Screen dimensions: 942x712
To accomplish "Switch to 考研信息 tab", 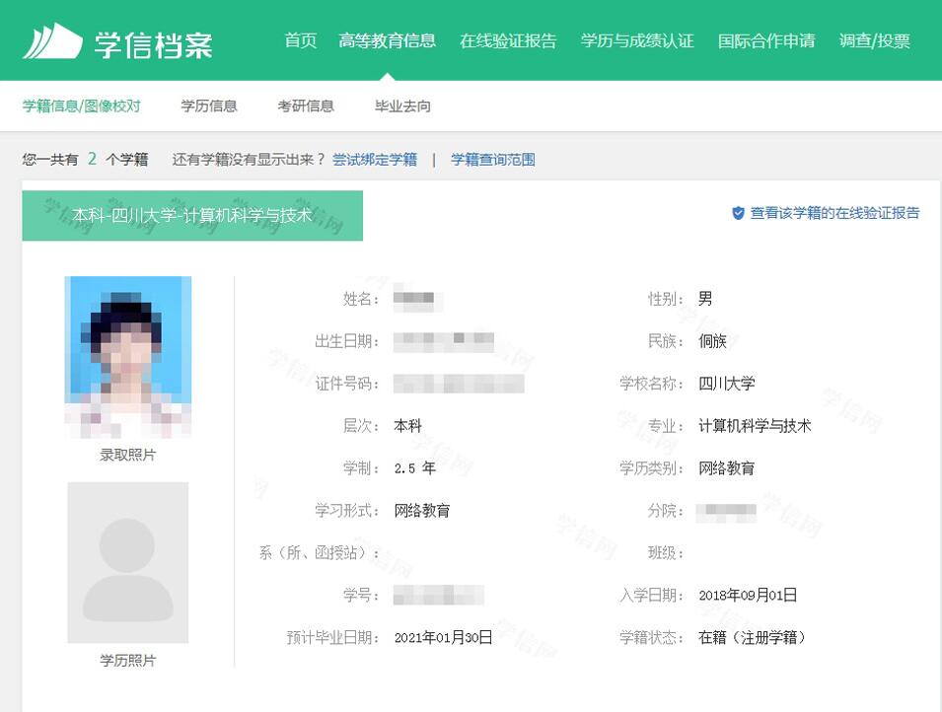I will point(307,105).
